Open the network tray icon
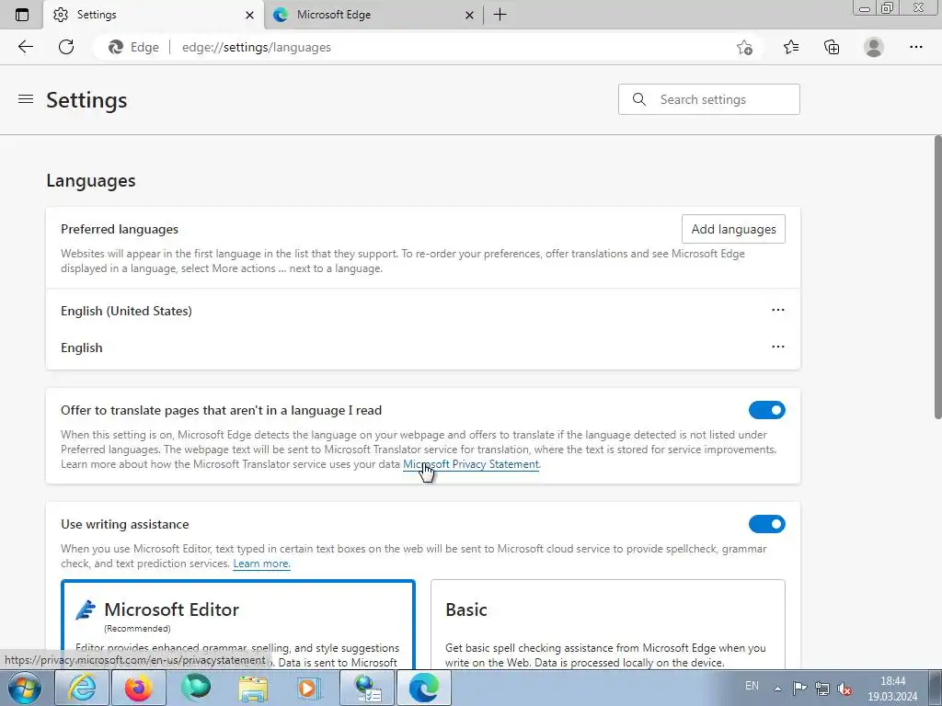Viewport: 942px width, 706px height. point(821,689)
